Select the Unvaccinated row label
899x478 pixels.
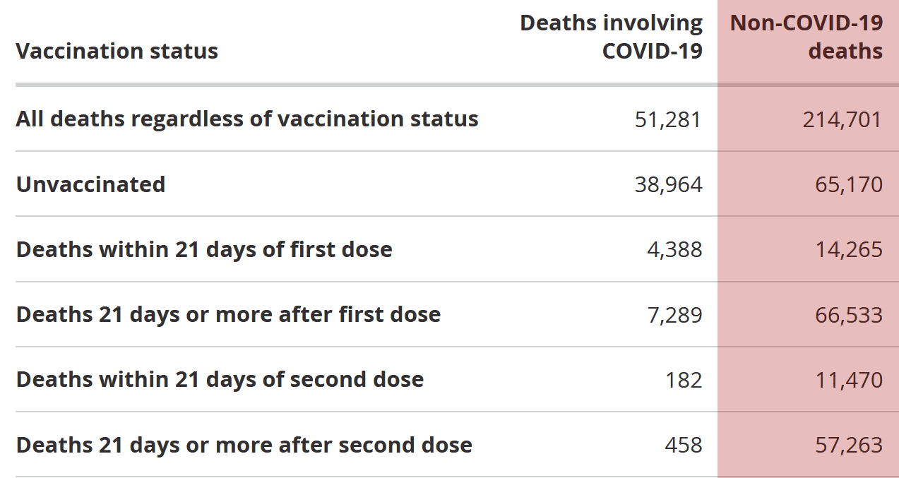coord(90,184)
